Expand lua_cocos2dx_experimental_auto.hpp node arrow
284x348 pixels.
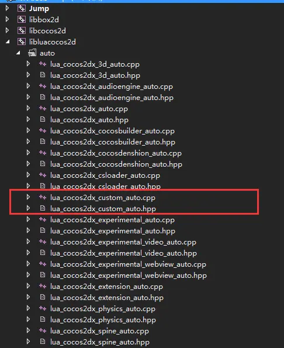(28, 230)
